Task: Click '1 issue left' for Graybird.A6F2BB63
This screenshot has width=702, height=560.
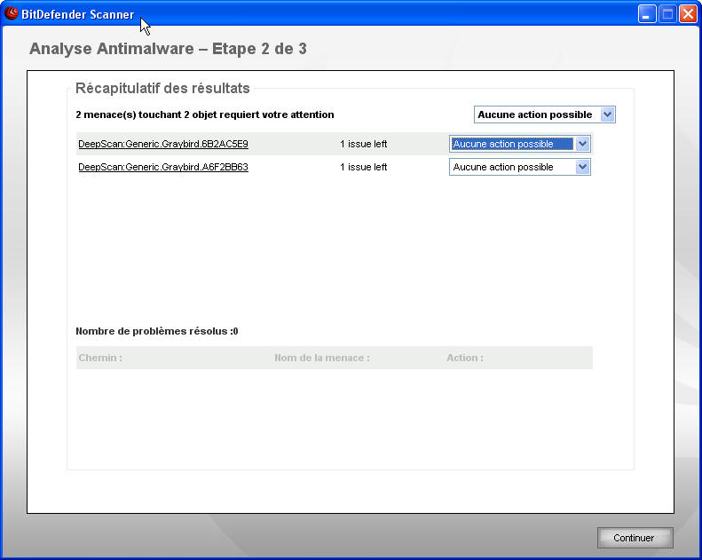Action: click(x=363, y=167)
